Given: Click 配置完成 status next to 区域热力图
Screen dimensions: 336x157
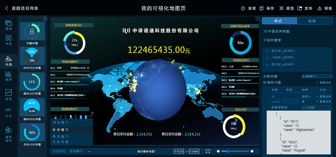Looking at the screenshot, I should point(324,83).
